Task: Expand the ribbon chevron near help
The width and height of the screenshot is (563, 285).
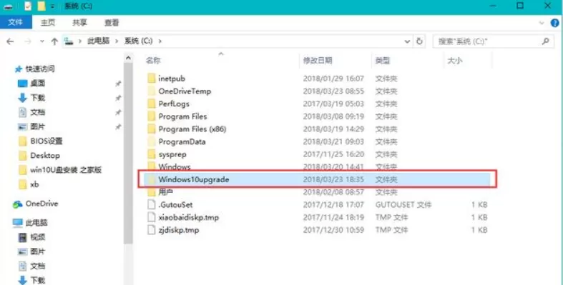Action: 541,23
